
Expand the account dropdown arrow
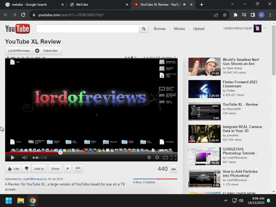(x=264, y=28)
